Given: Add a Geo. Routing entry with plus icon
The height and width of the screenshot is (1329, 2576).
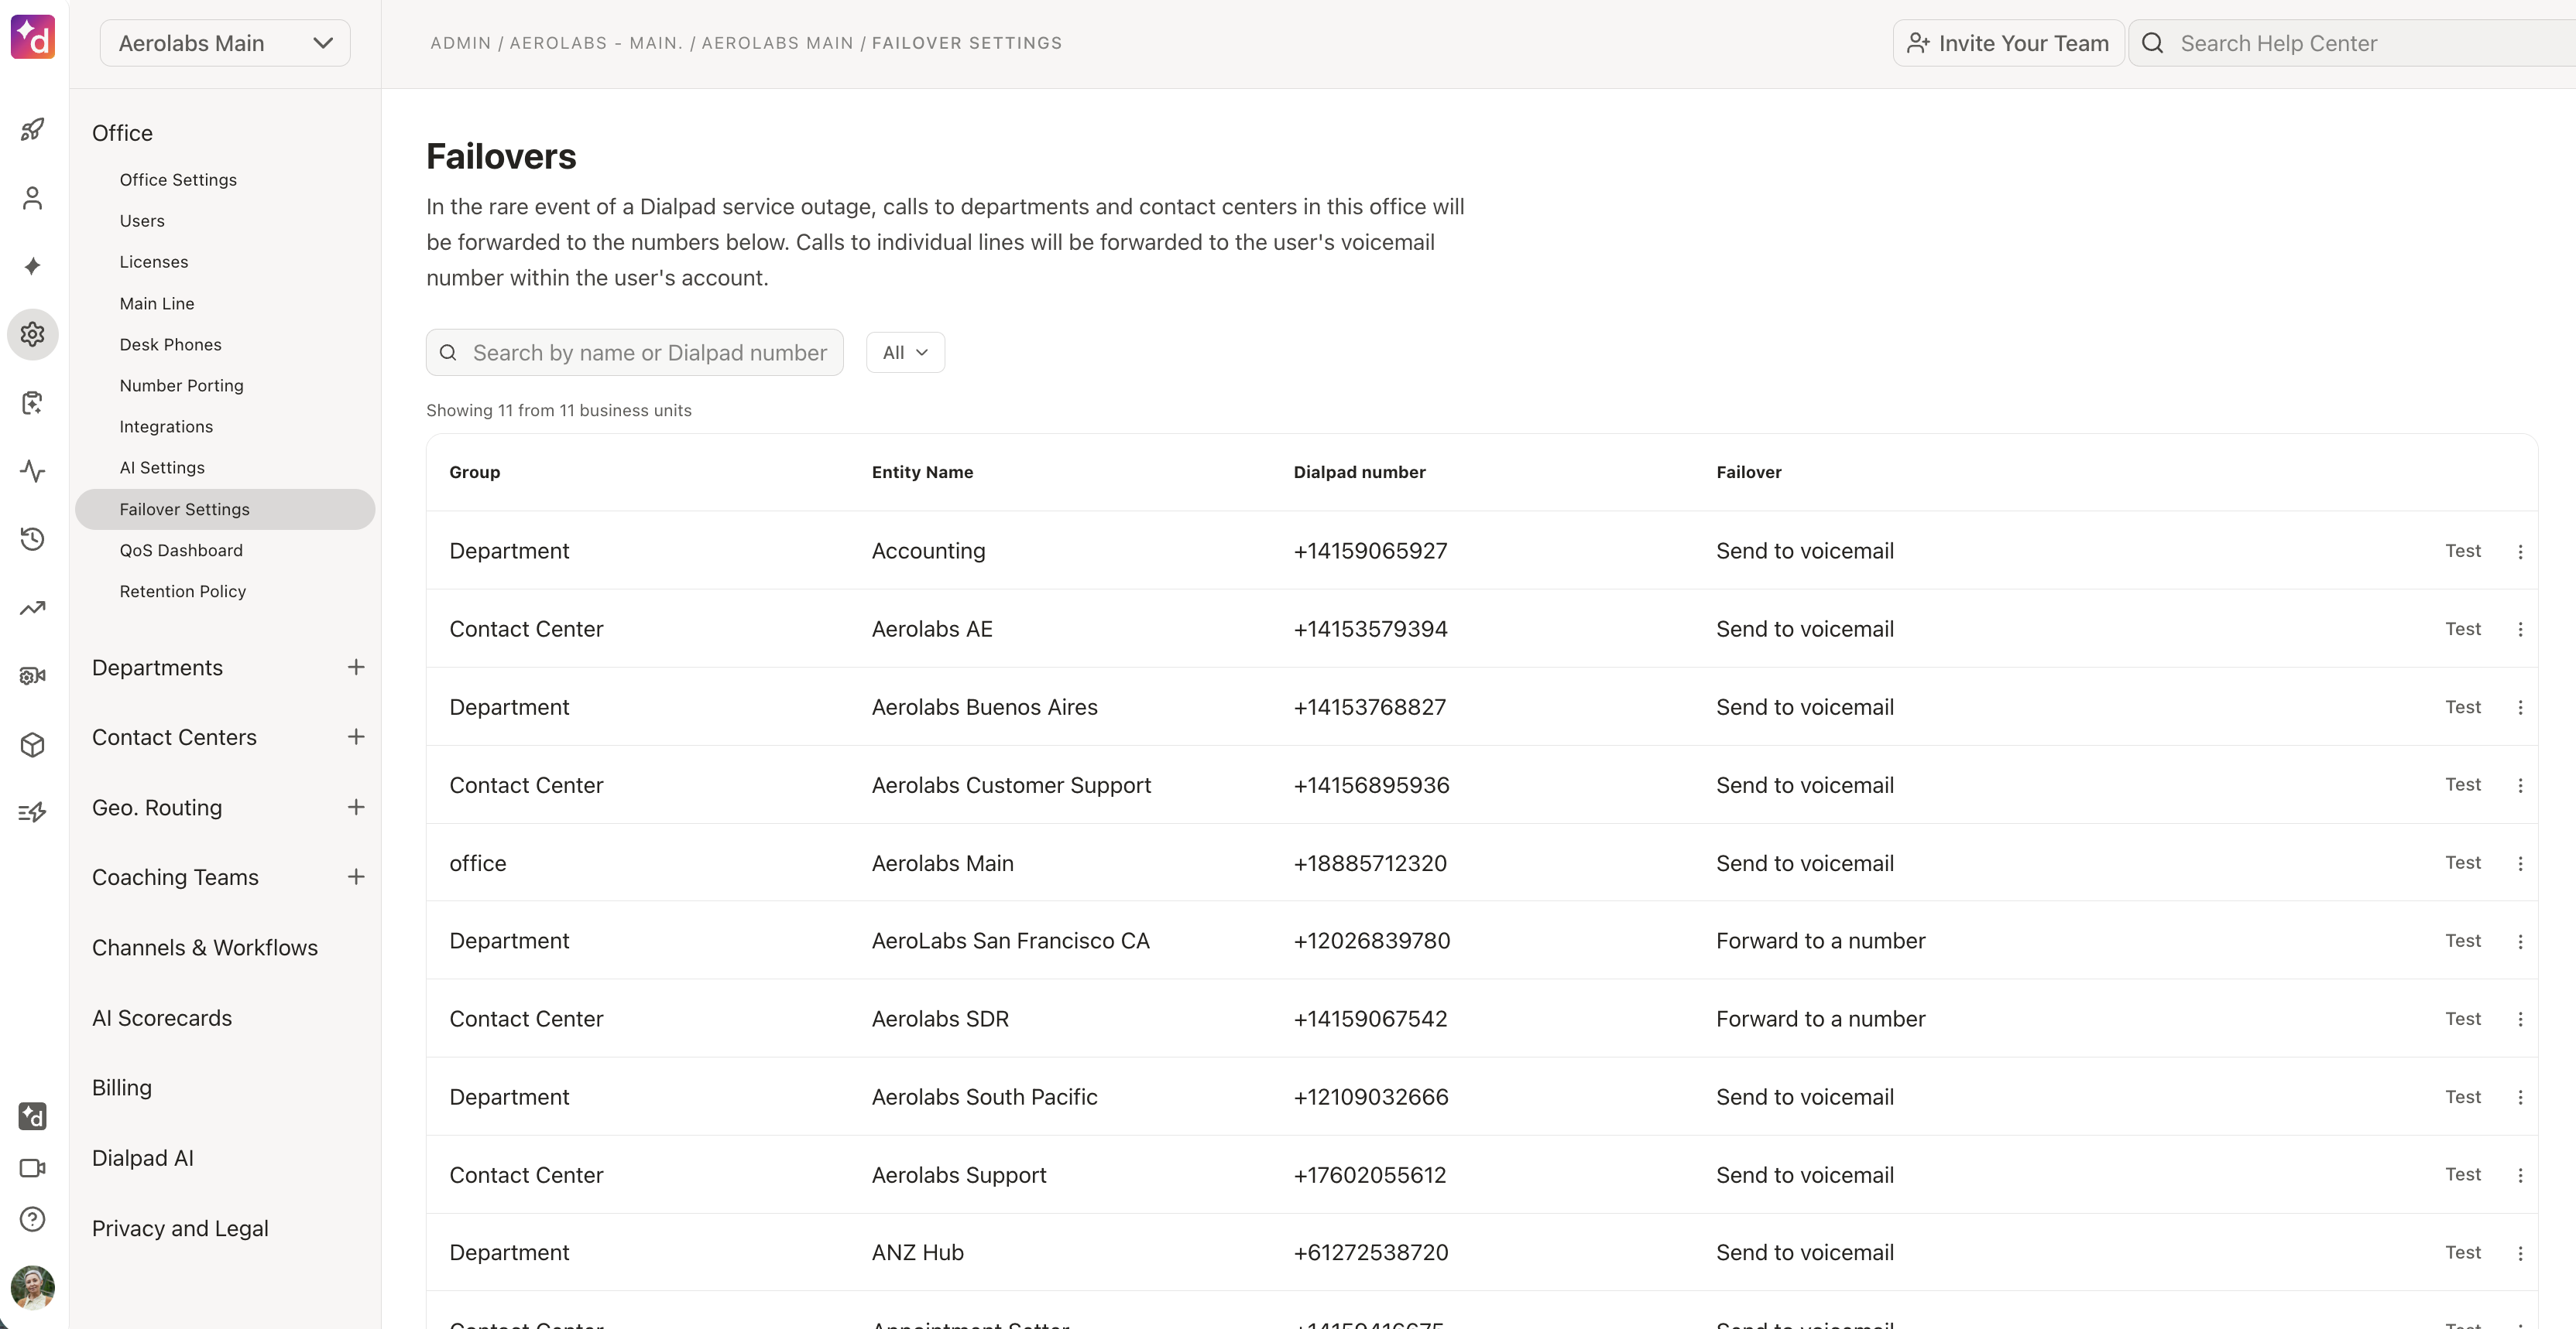Looking at the screenshot, I should click(x=356, y=806).
